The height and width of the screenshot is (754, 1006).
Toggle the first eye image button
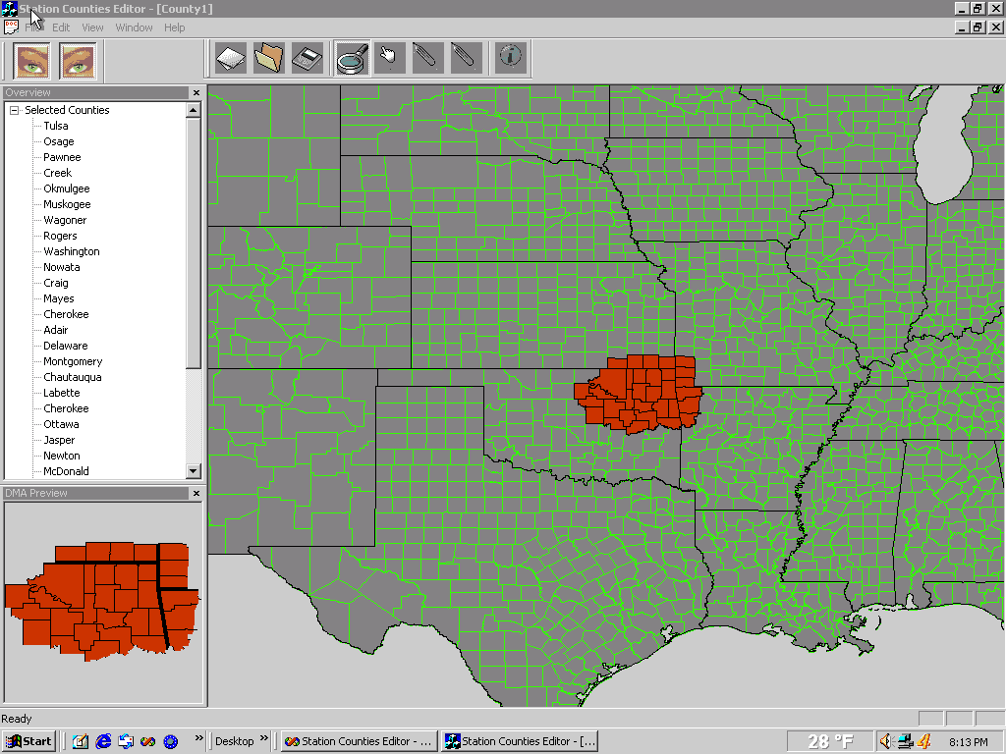point(30,61)
